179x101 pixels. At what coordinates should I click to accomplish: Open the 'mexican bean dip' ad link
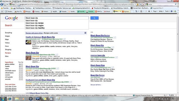point(98,55)
